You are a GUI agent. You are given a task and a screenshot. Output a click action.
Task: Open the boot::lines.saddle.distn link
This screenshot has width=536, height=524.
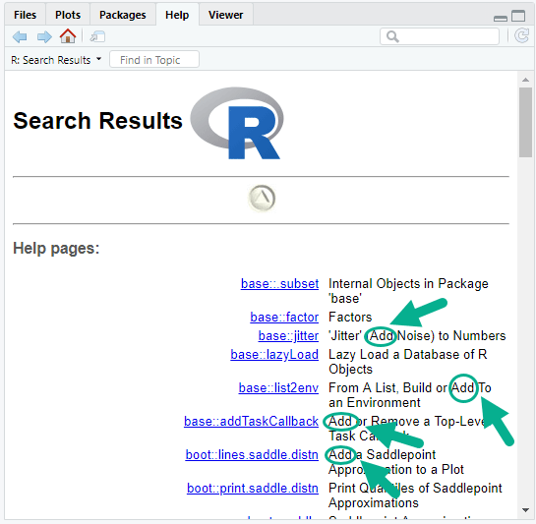(x=252, y=454)
